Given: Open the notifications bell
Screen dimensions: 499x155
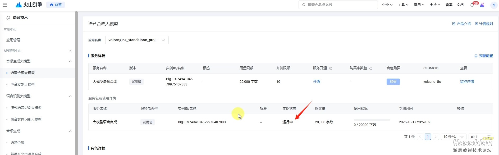Looking at the screenshot, I should 472,5.
